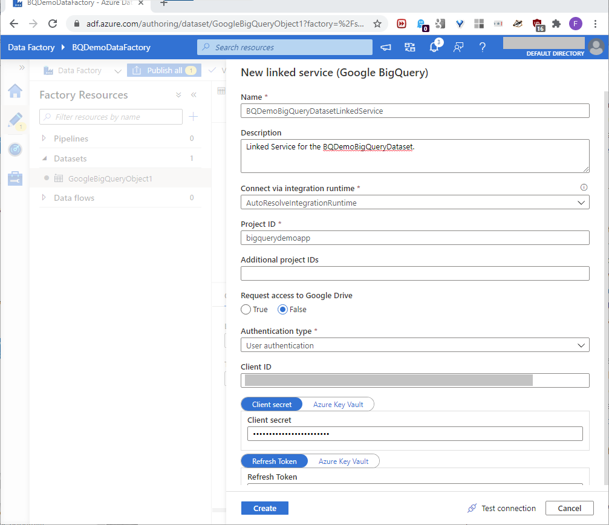The width and height of the screenshot is (609, 525).
Task: Click the Search resources box
Action: pyautogui.click(x=285, y=47)
